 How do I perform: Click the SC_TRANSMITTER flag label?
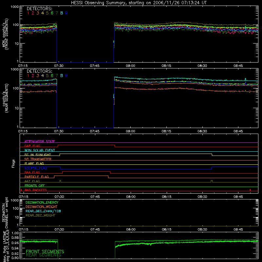pyautogui.click(x=38, y=159)
